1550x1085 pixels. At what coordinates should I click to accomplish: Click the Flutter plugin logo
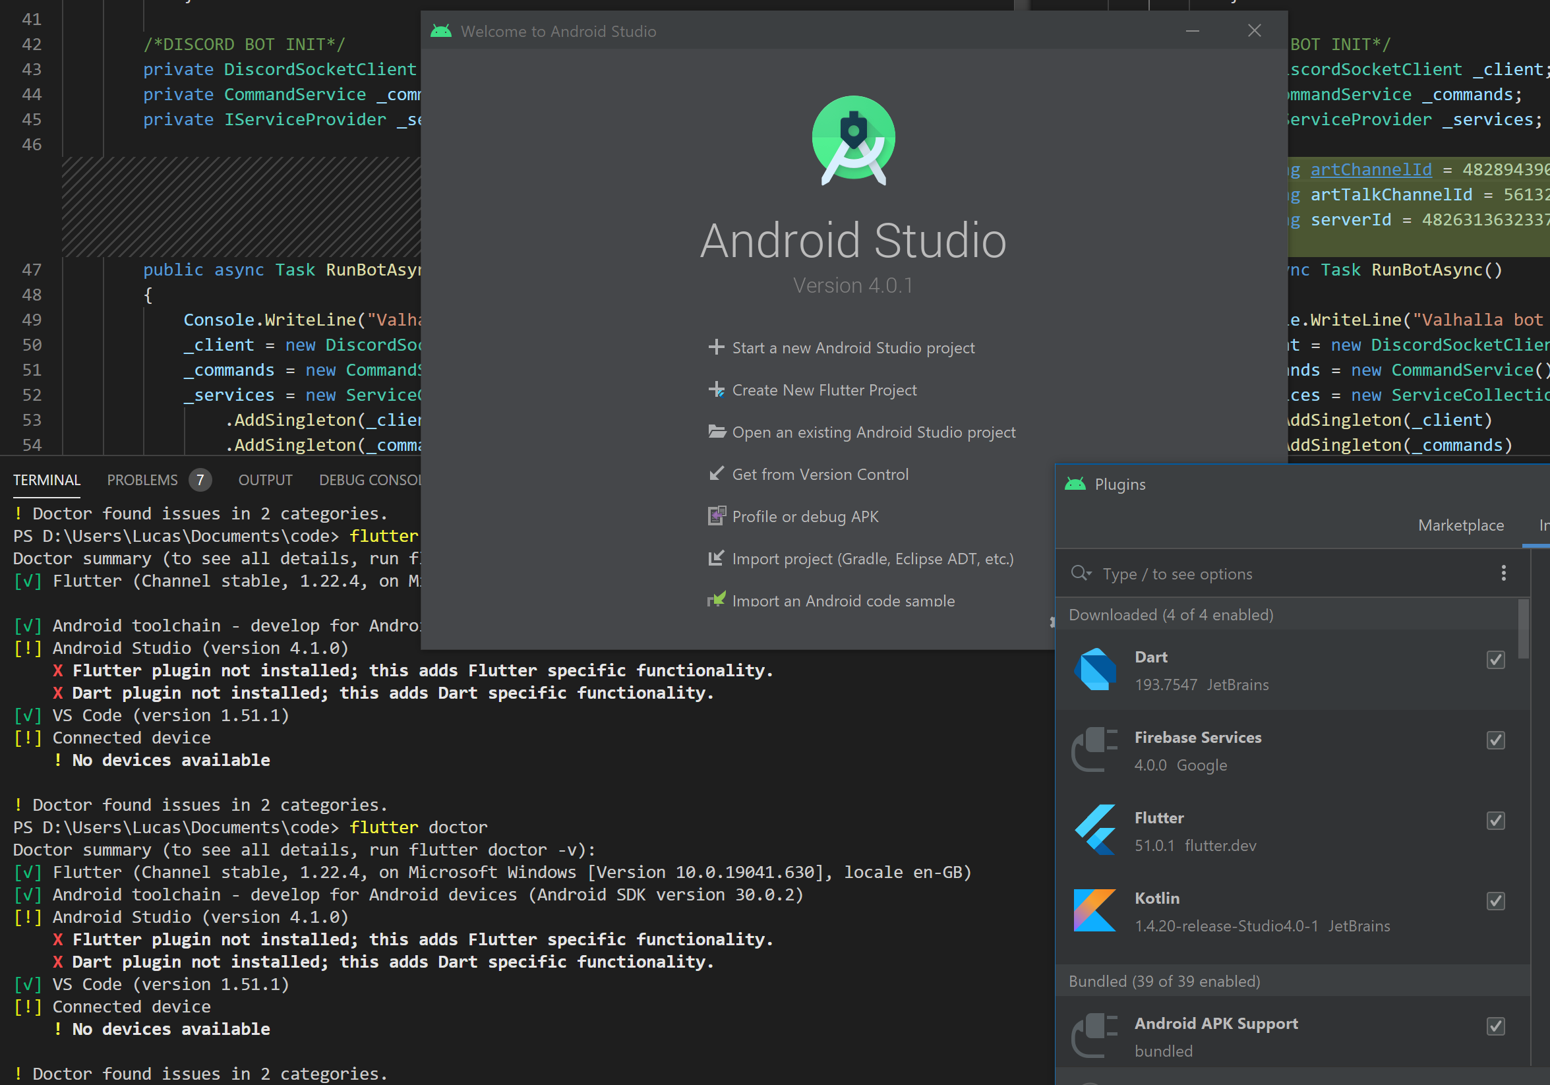(1094, 830)
